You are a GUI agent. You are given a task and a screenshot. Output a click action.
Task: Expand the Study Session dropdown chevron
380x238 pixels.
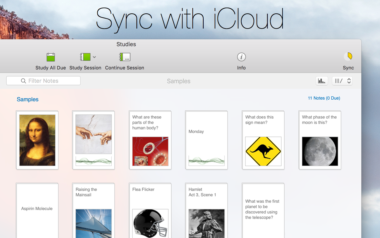click(x=94, y=57)
